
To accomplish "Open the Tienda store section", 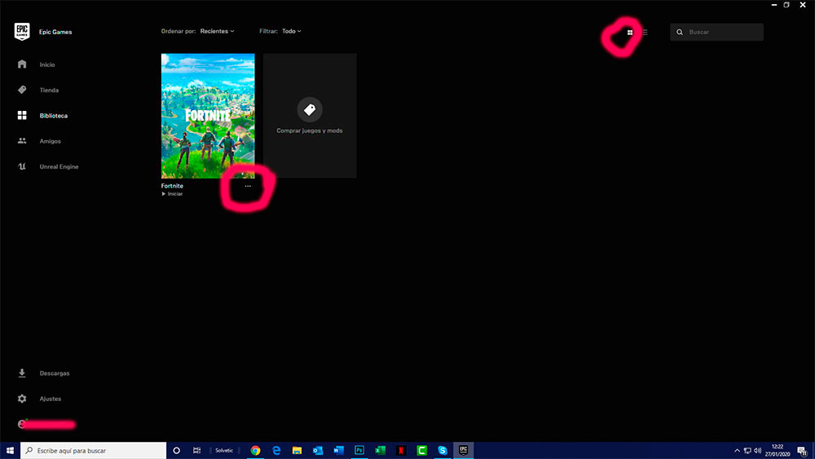I will click(49, 90).
